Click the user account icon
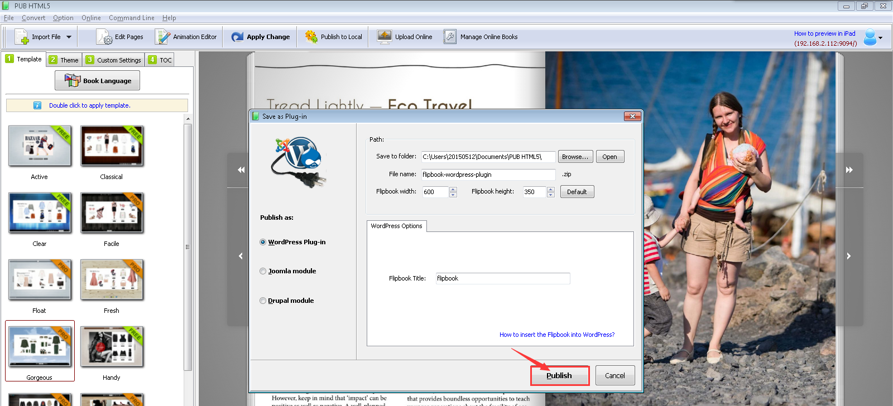Screen dimensions: 893x406 870,37
